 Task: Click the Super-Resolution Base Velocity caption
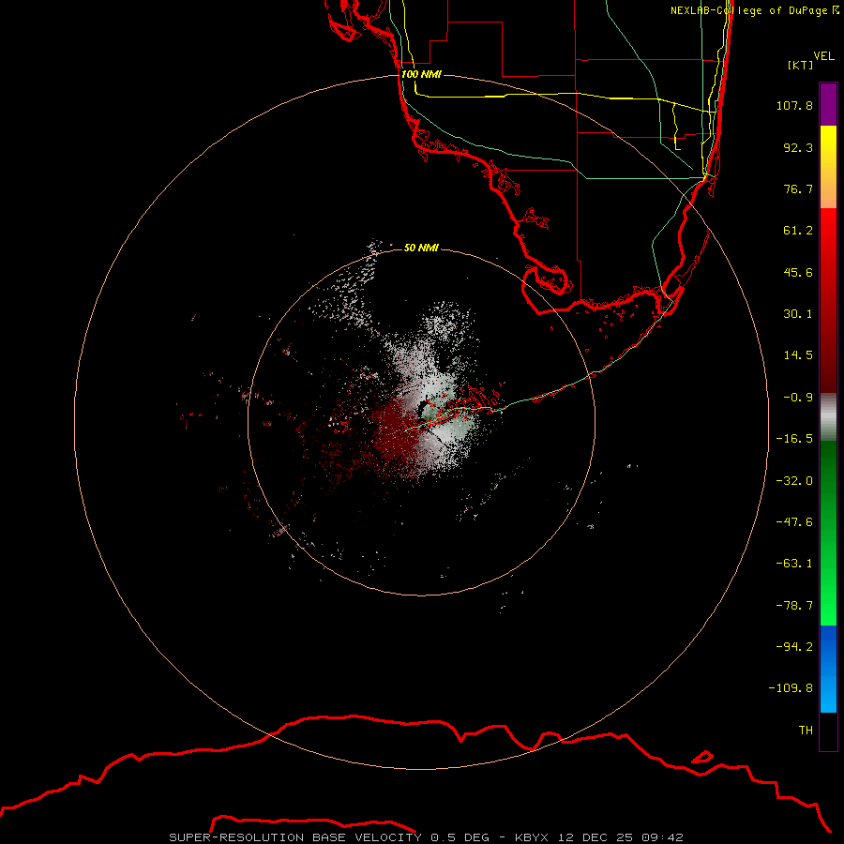point(427,837)
